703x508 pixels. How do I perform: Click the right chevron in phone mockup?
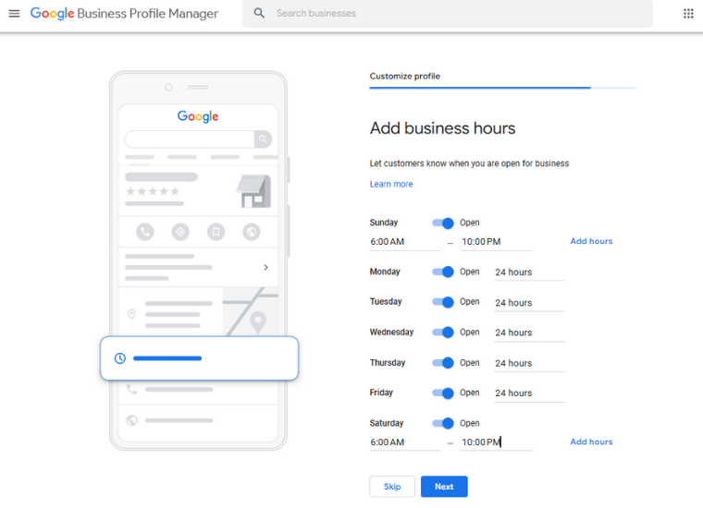pos(265,267)
